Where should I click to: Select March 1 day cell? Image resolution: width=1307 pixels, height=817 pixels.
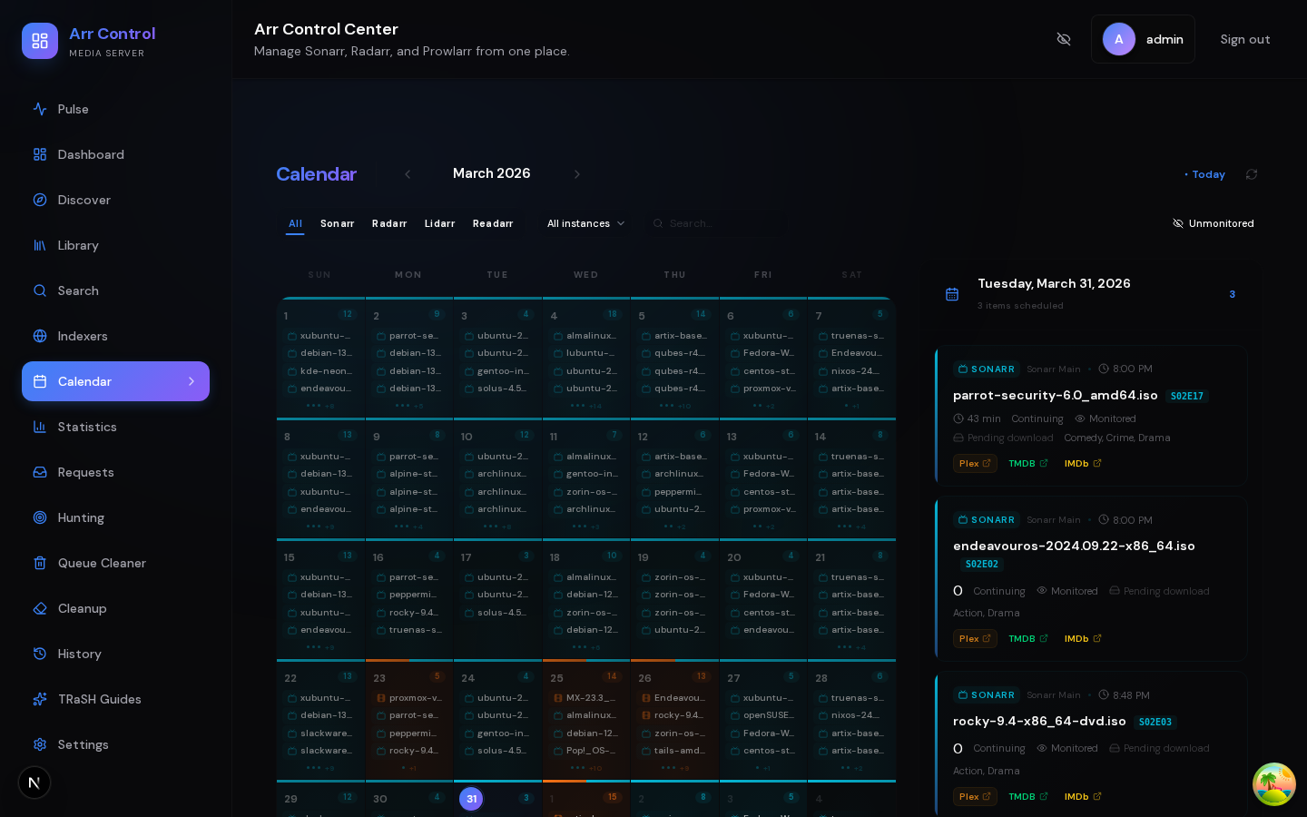320,359
